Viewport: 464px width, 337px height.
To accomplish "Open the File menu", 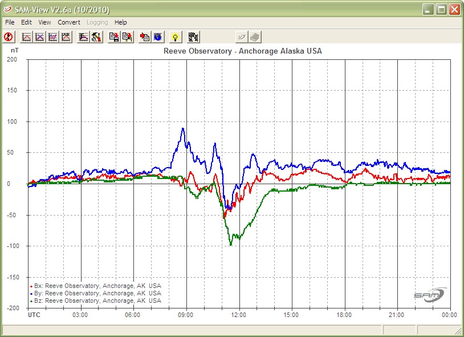I will pyautogui.click(x=10, y=22).
